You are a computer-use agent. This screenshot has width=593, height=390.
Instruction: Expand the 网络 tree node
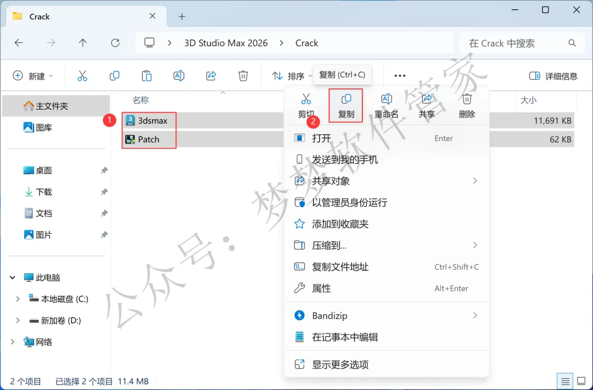(x=13, y=342)
